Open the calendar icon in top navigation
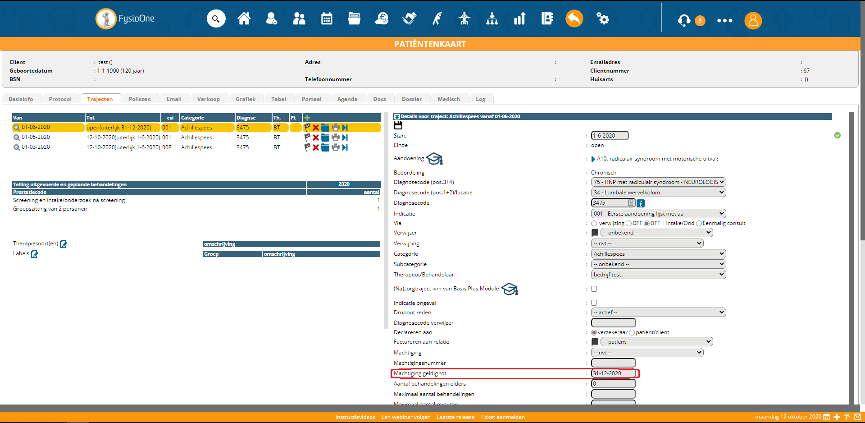Viewport: 865px width, 423px height. click(x=327, y=19)
